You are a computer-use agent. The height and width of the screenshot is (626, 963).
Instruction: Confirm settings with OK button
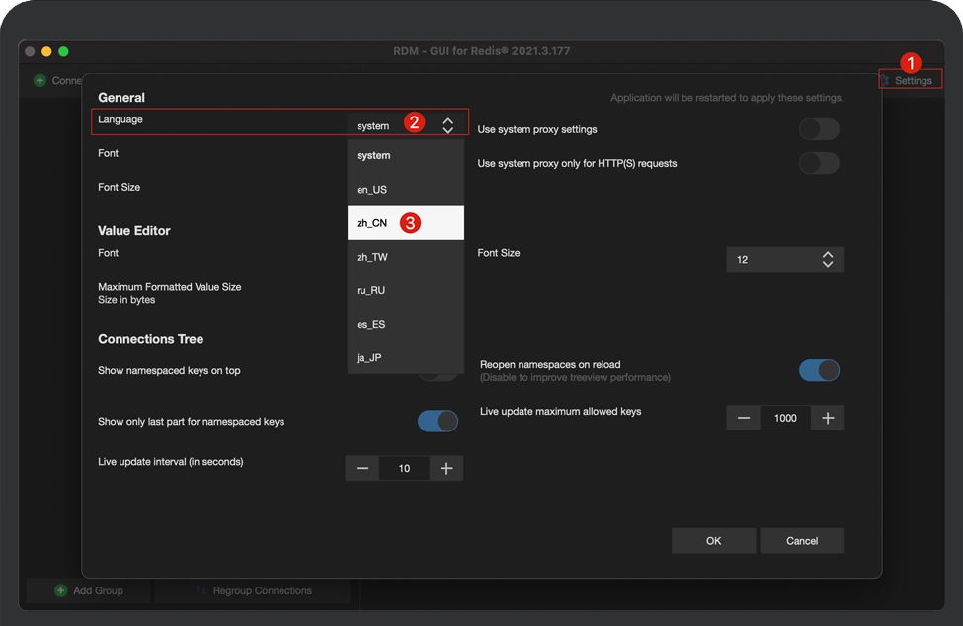[x=714, y=541]
